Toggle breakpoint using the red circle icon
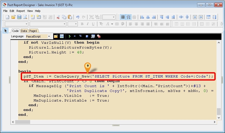225x133 pixels. [99, 36]
